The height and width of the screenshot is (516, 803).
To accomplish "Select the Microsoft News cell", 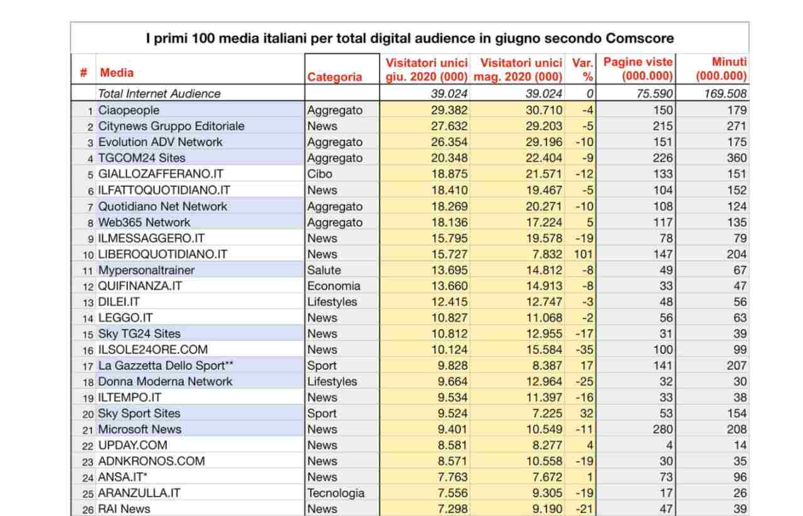I will [x=140, y=429].
